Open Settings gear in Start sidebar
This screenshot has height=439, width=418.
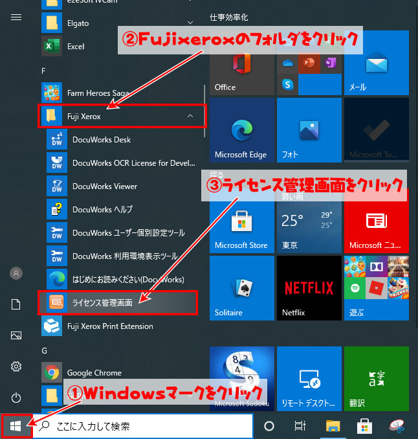(x=16, y=366)
